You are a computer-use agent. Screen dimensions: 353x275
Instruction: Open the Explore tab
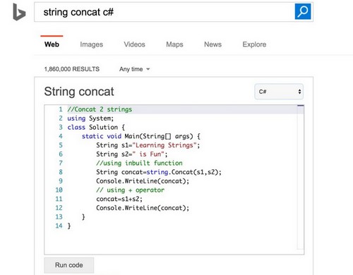(x=254, y=44)
